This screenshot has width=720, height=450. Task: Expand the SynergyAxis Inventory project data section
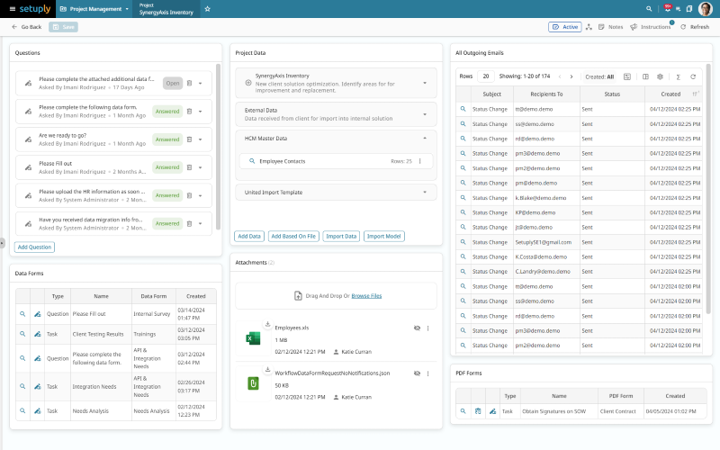pos(425,83)
